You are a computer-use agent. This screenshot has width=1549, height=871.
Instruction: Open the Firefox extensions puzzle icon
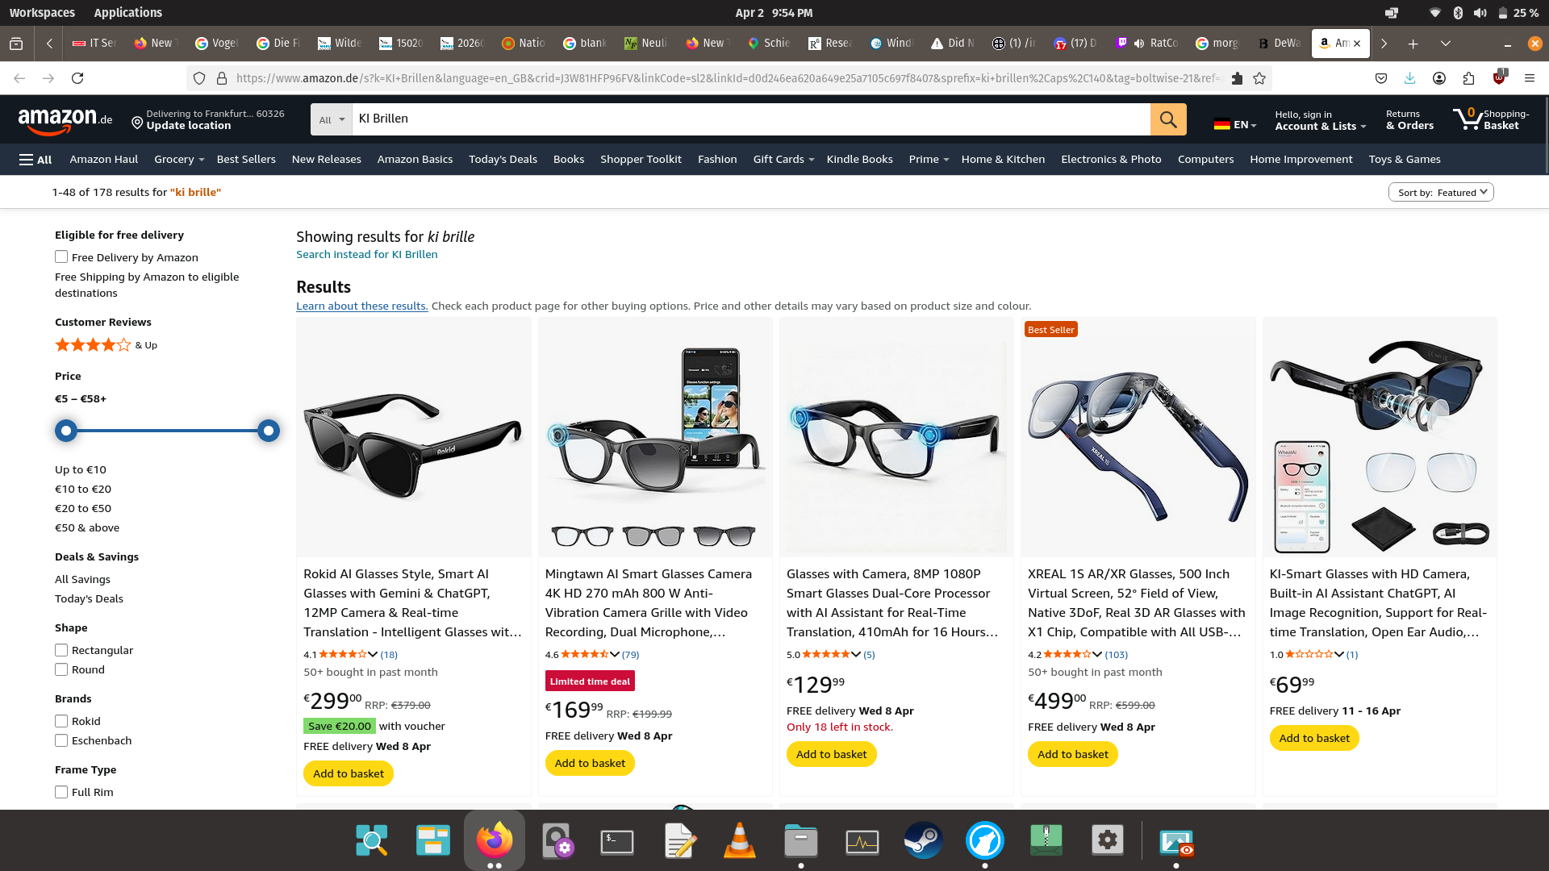(1468, 78)
